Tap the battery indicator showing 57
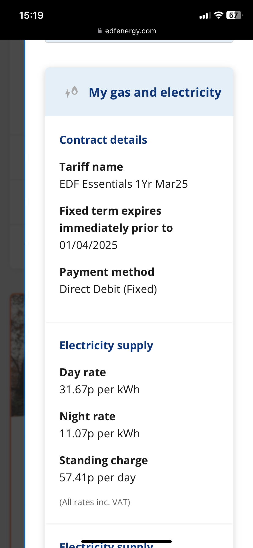Viewport: 253px width, 548px height. pyautogui.click(x=234, y=15)
